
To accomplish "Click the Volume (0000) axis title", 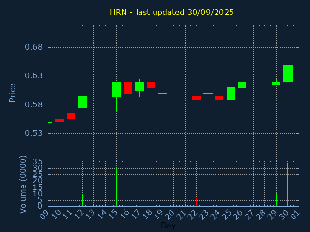I will [x=23, y=185].
